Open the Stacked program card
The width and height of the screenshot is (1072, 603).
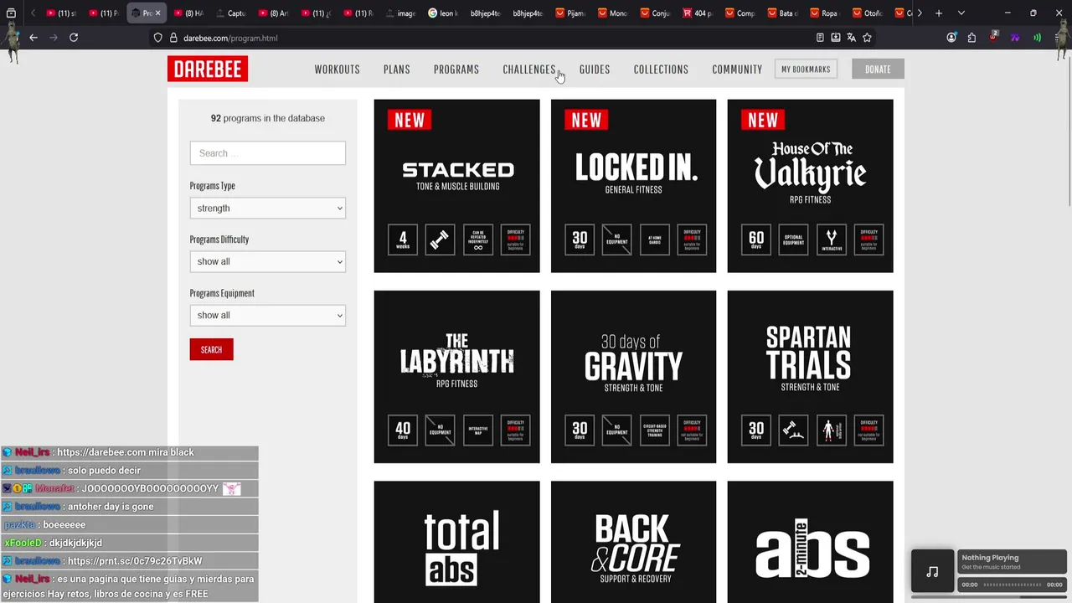click(457, 186)
